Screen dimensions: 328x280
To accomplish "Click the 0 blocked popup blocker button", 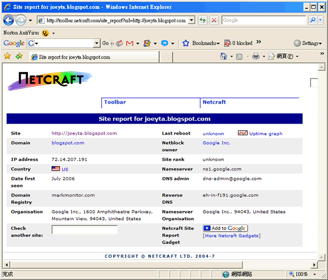I will [238, 43].
